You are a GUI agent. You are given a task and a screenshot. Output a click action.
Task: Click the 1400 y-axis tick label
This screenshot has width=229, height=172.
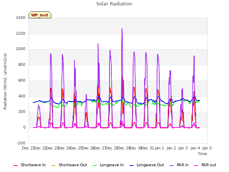[x=21, y=18]
